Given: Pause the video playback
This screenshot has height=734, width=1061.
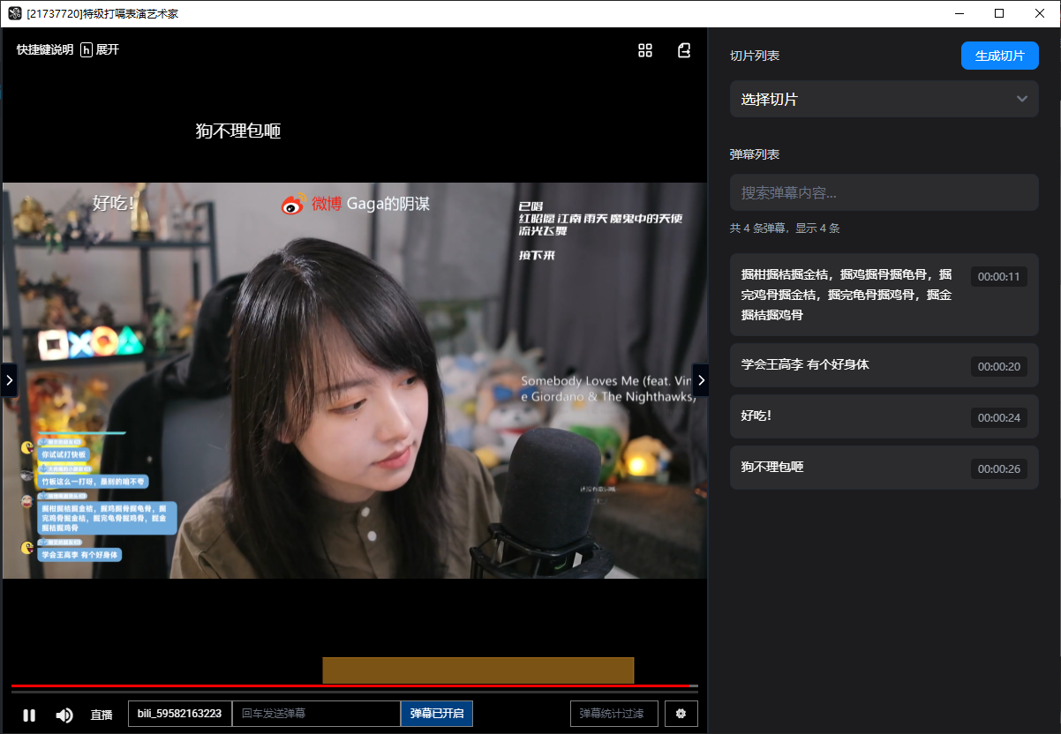Looking at the screenshot, I should point(29,715).
